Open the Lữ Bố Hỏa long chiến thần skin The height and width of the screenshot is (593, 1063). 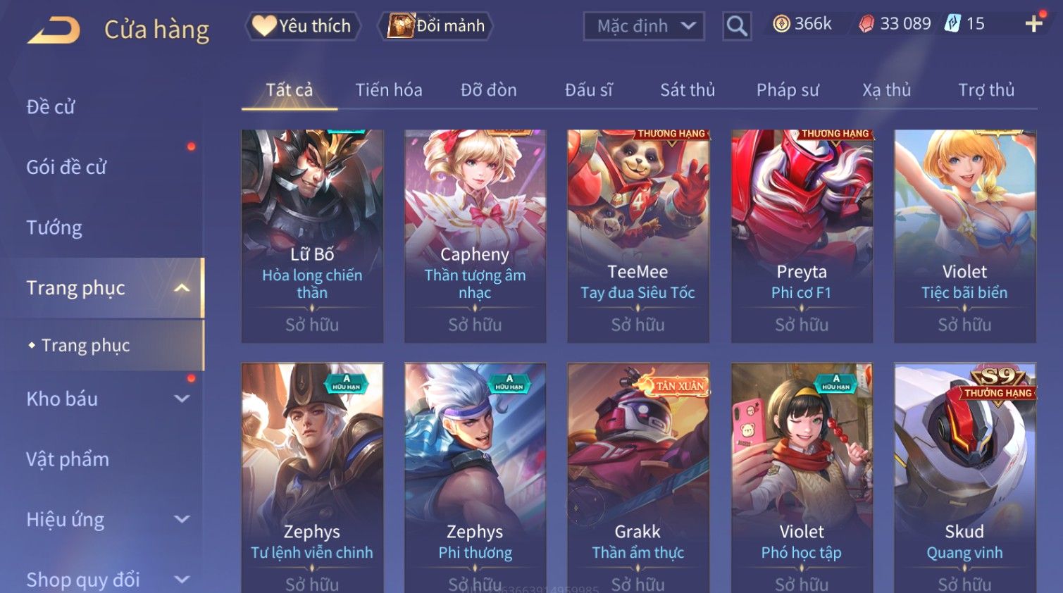[x=312, y=236]
